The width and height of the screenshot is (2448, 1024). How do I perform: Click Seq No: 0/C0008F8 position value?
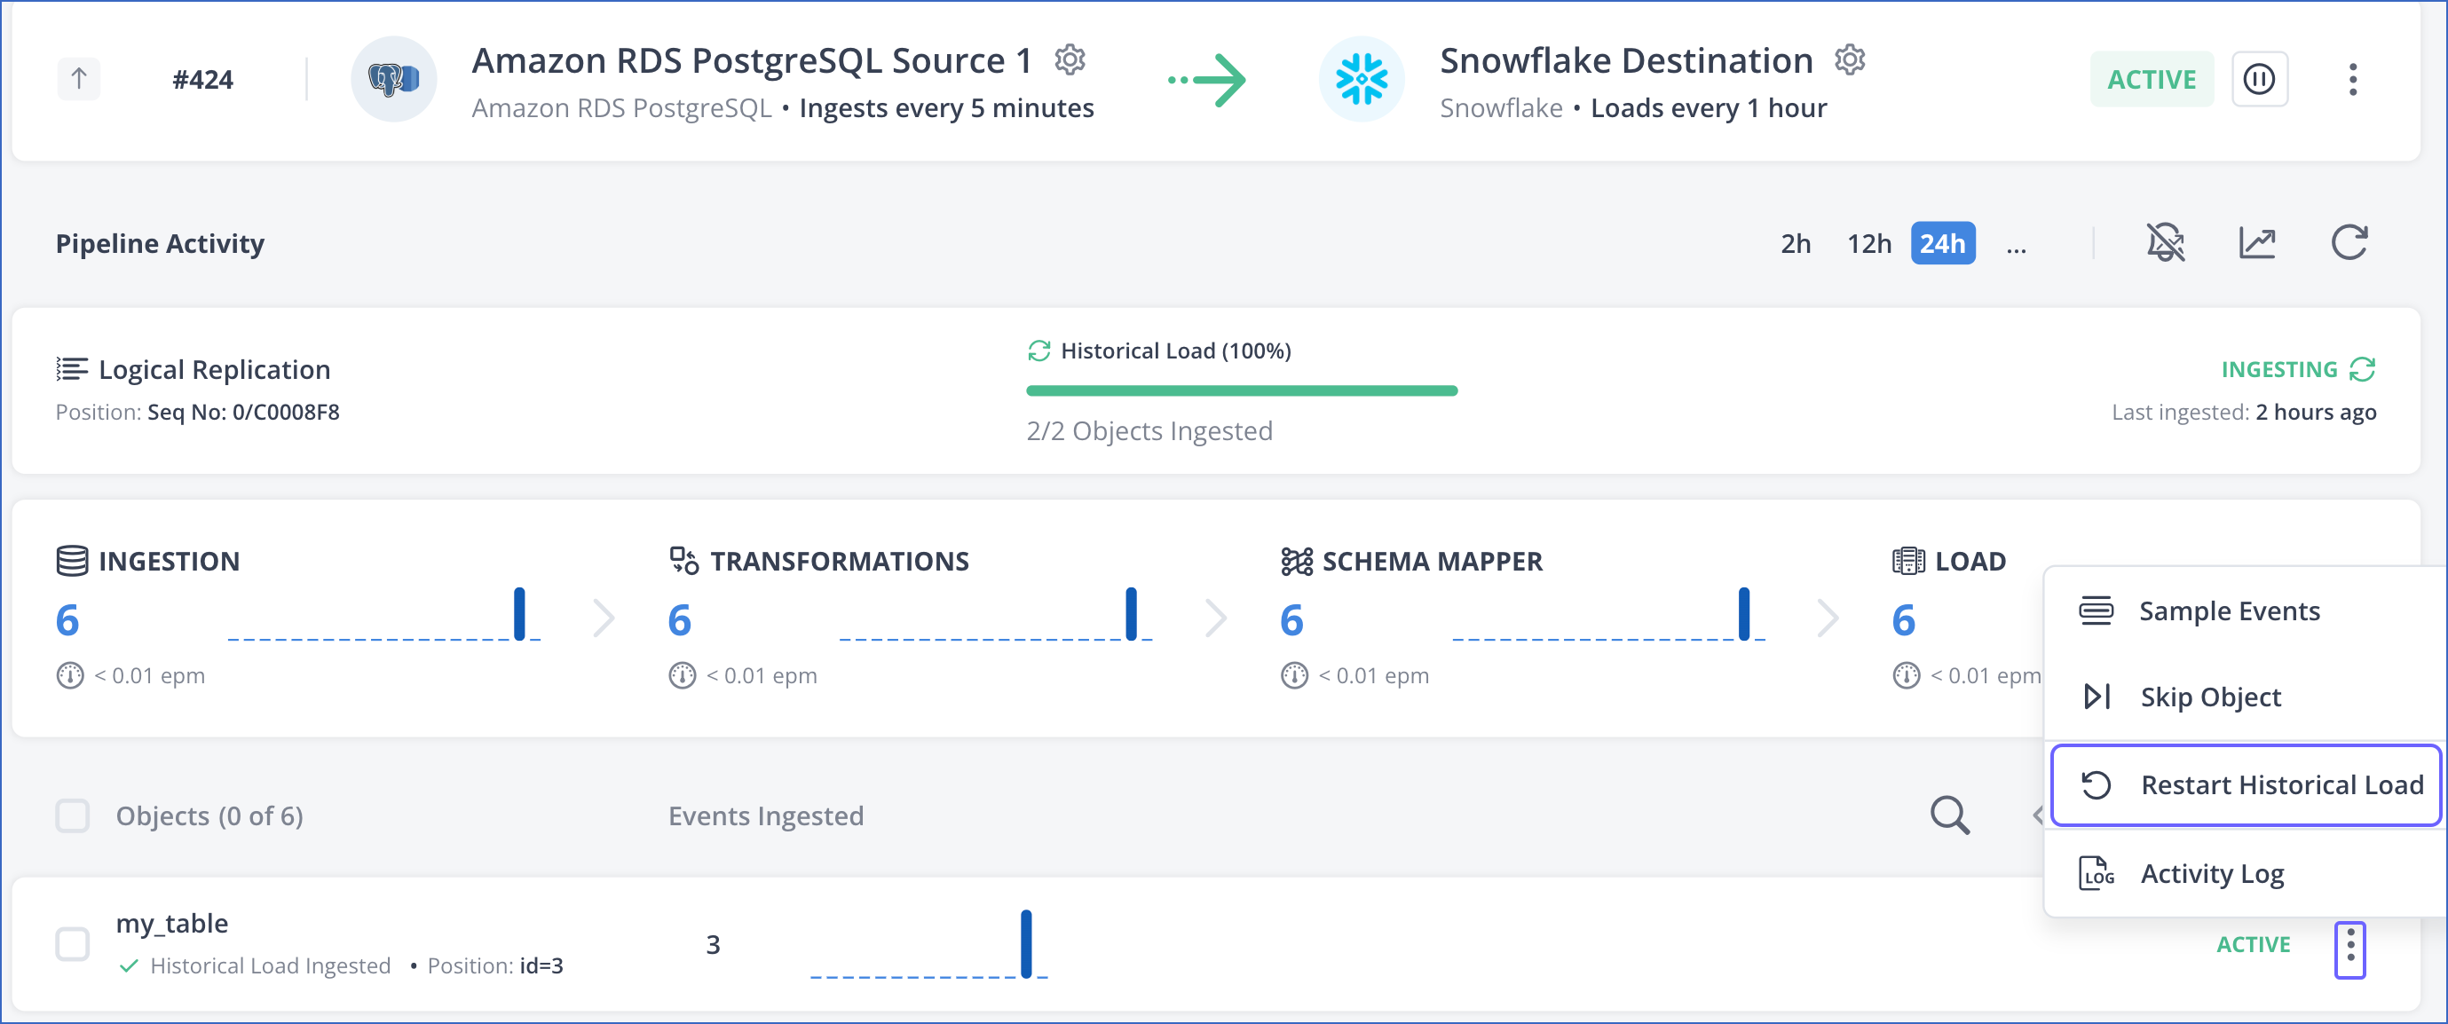coord(243,413)
